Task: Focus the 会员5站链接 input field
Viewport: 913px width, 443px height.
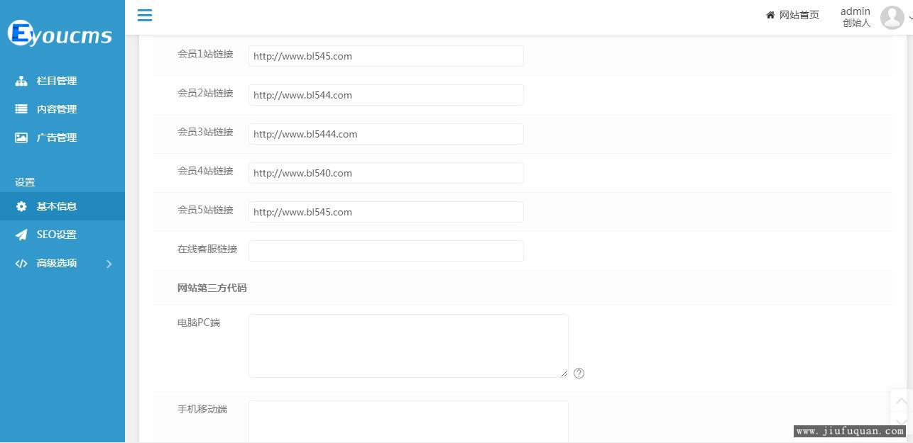Action: click(386, 212)
